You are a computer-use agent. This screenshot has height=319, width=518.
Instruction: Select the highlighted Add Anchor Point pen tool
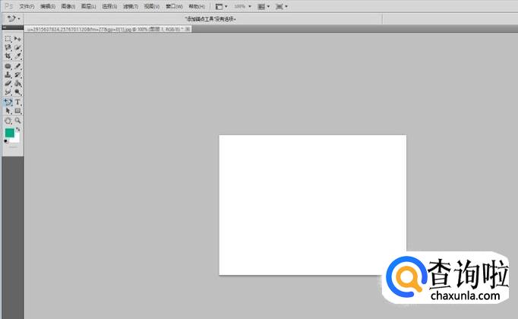8,102
